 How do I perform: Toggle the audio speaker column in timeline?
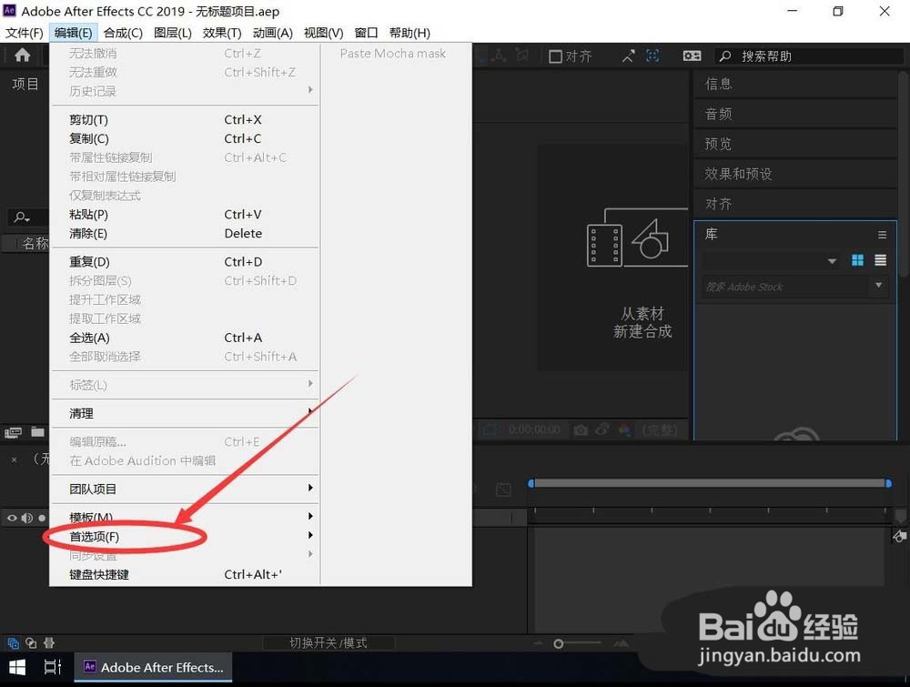click(27, 518)
